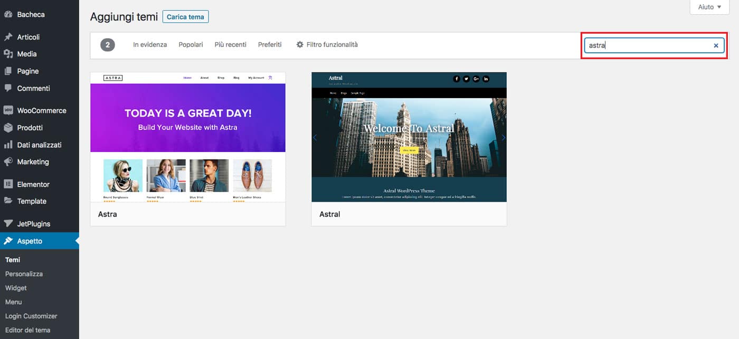Click the Media library icon
Viewport: 739px width, 339px height.
coord(8,54)
